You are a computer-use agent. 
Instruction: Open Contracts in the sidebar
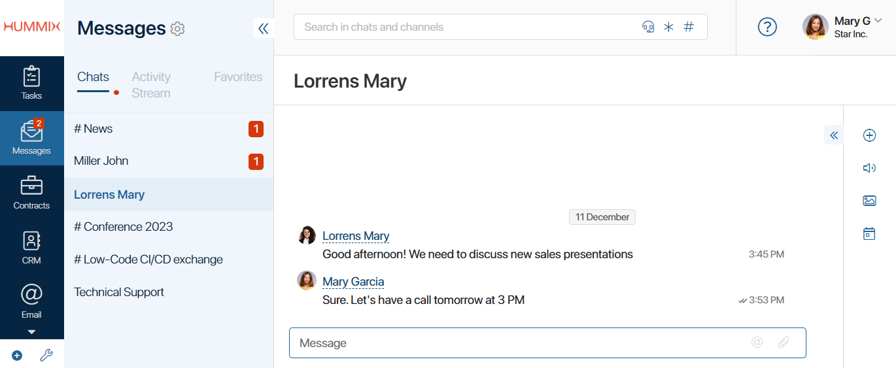pyautogui.click(x=31, y=193)
